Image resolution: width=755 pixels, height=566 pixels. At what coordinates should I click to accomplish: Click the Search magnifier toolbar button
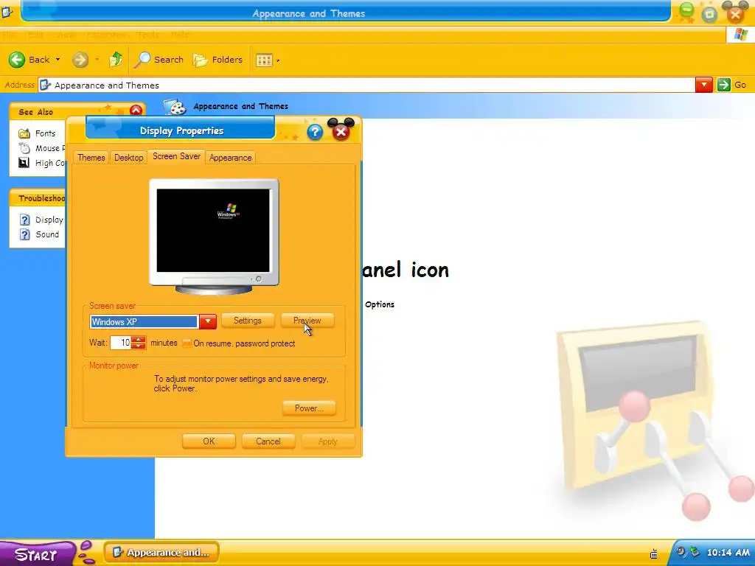pyautogui.click(x=159, y=60)
